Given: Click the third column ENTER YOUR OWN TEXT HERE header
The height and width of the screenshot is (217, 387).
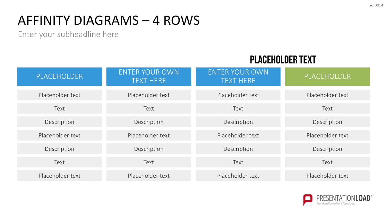Looking at the screenshot, I should point(238,77).
